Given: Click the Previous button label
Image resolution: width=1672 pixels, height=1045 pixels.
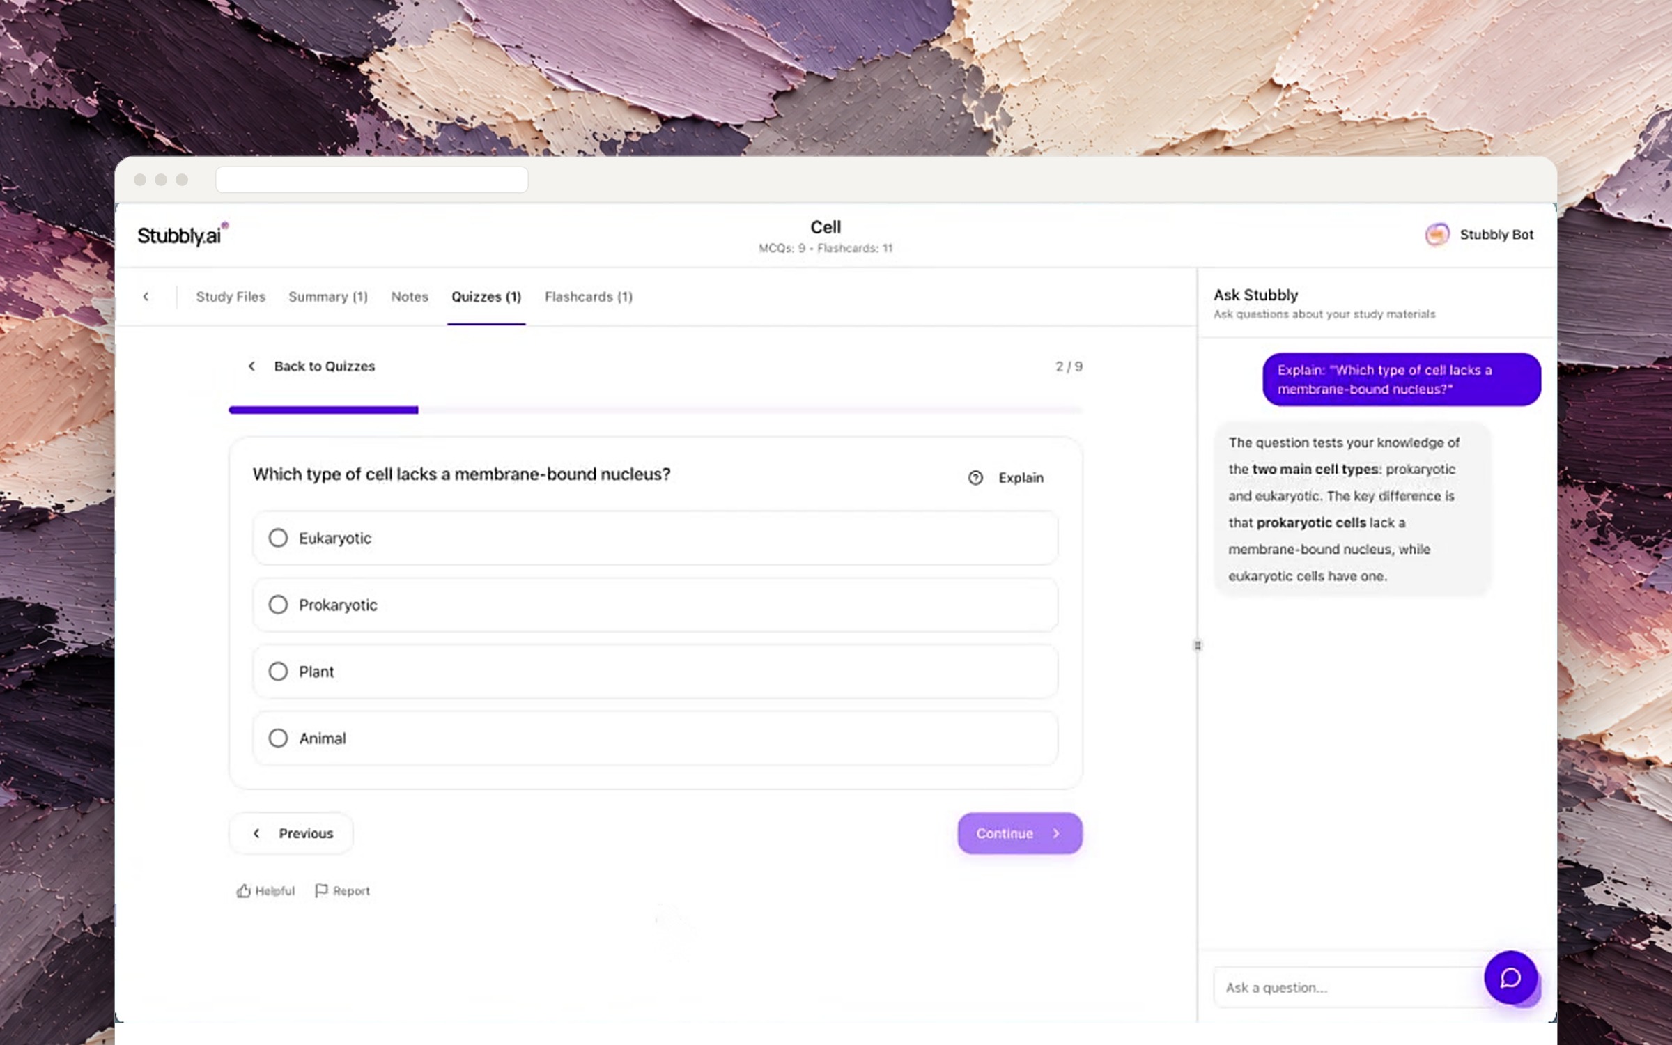Looking at the screenshot, I should pyautogui.click(x=306, y=833).
